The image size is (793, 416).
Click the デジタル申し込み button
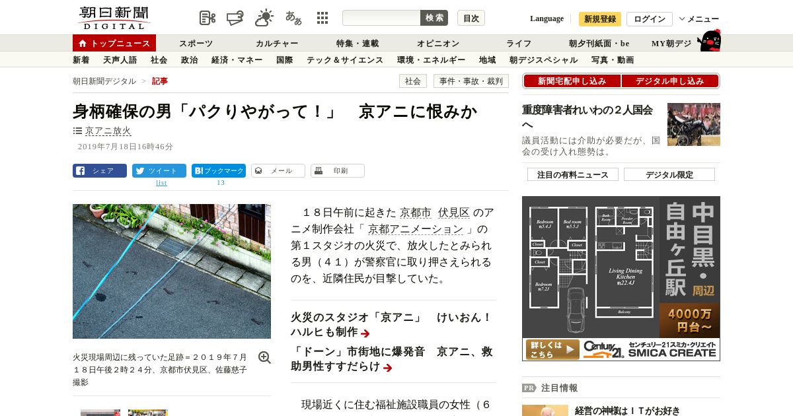670,81
